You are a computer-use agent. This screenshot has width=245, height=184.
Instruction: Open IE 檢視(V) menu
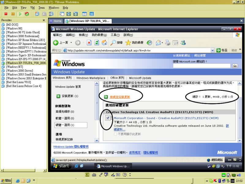pos(83,35)
